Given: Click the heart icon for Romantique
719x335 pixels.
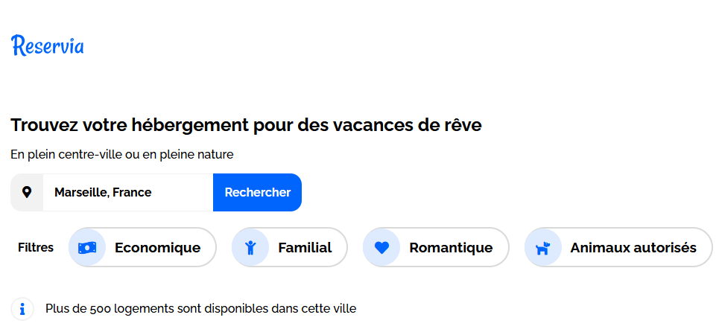Looking at the screenshot, I should point(381,247).
